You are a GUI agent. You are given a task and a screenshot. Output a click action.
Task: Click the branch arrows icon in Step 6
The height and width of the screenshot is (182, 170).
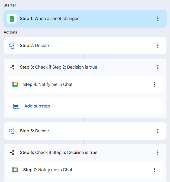tap(12, 153)
